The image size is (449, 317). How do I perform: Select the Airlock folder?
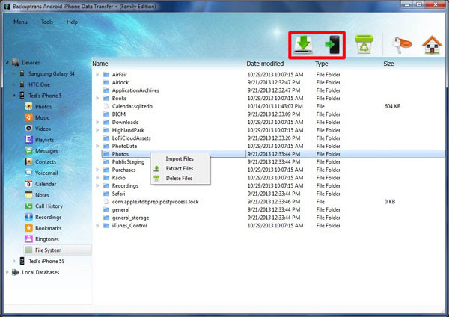pyautogui.click(x=120, y=82)
